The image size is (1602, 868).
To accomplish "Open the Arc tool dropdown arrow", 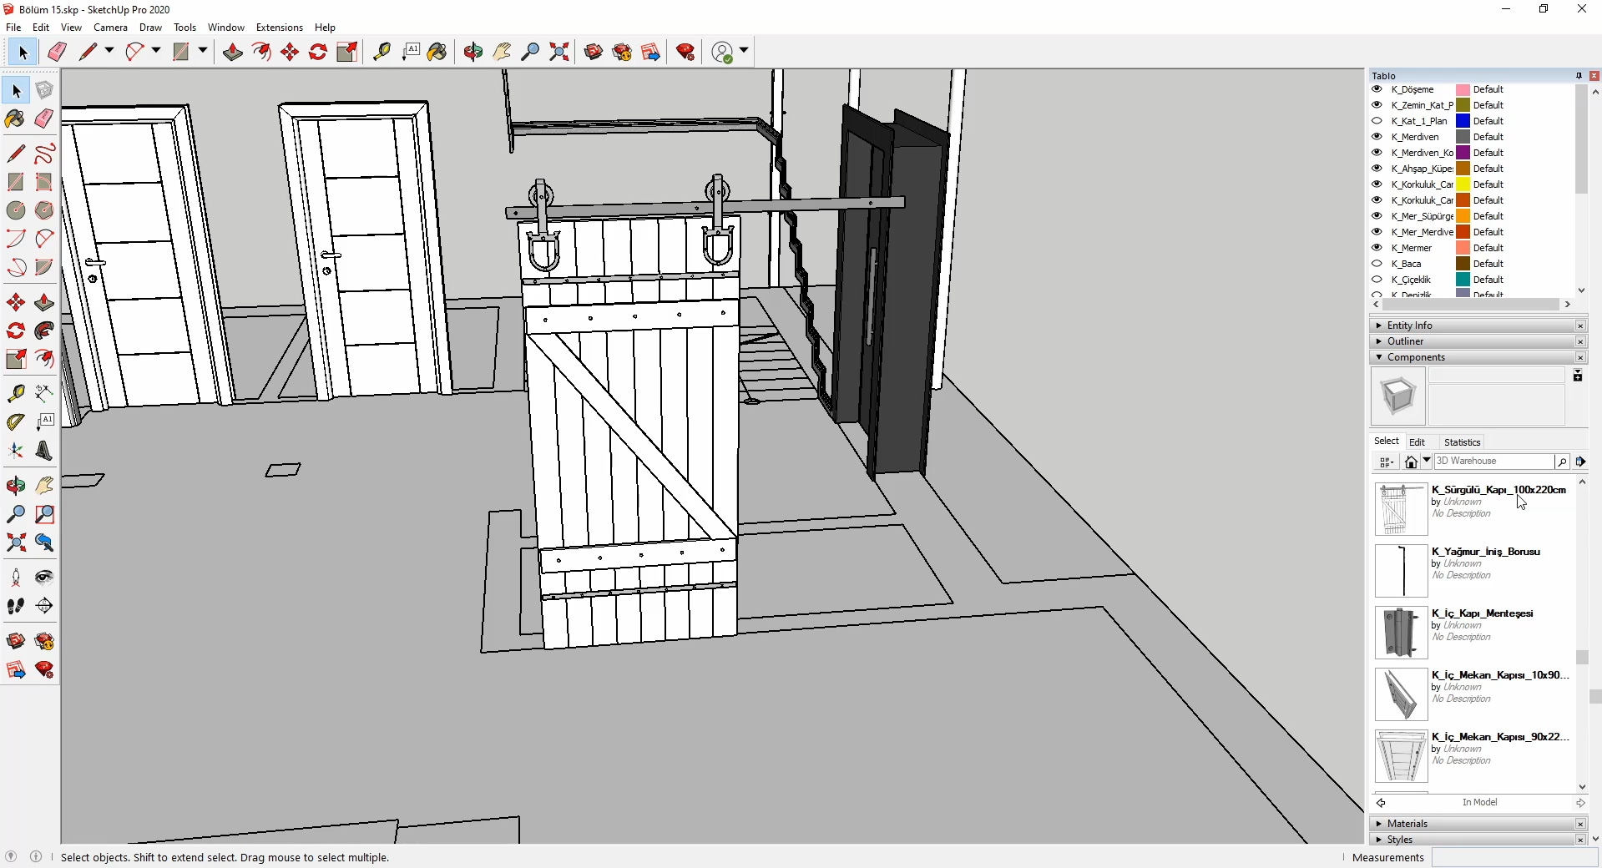I will (x=156, y=51).
